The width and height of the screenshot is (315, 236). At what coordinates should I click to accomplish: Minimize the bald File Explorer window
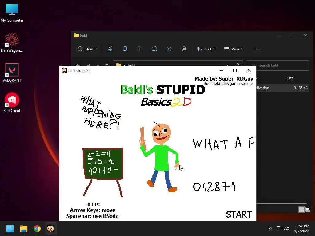[277, 36]
